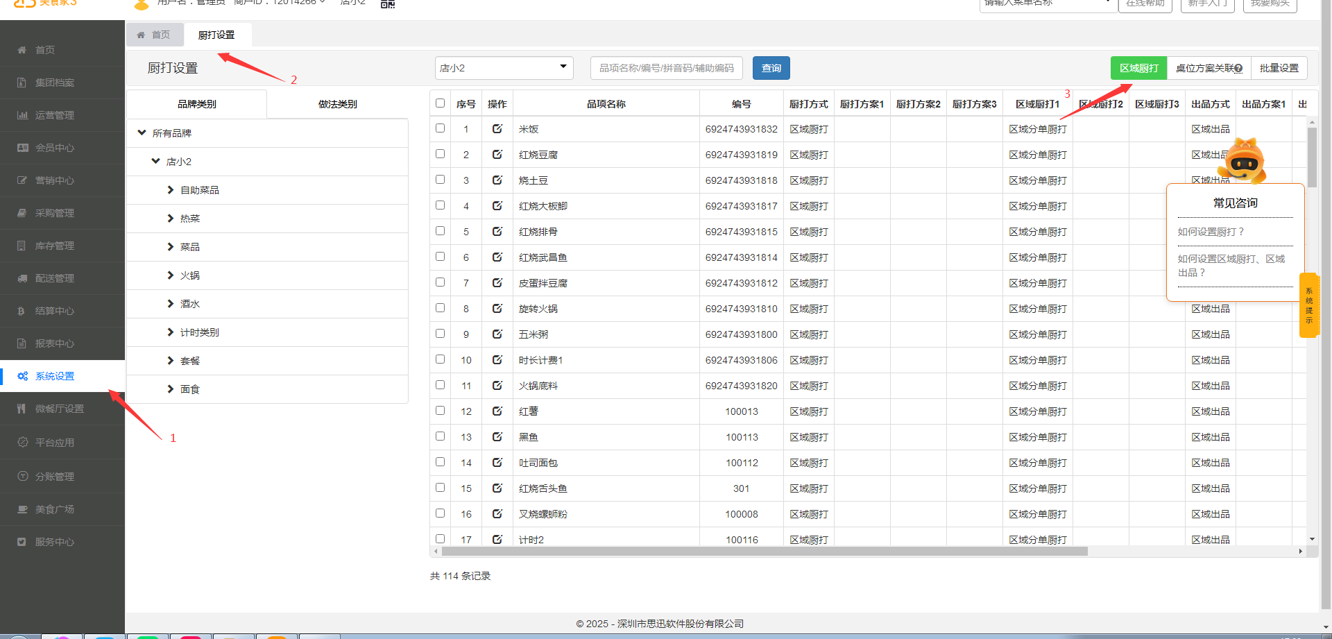The width and height of the screenshot is (1332, 639).
Task: Click the edit icon for 红烧排骨 row
Action: coord(497,231)
